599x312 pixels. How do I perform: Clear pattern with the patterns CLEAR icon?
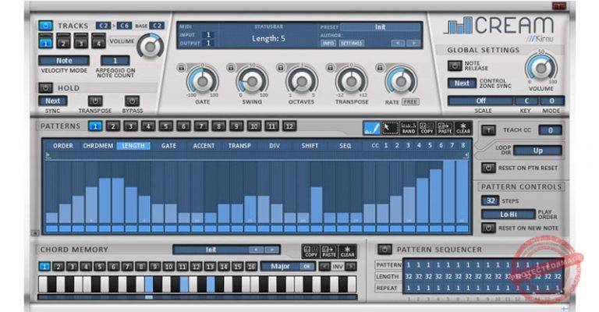pos(463,128)
